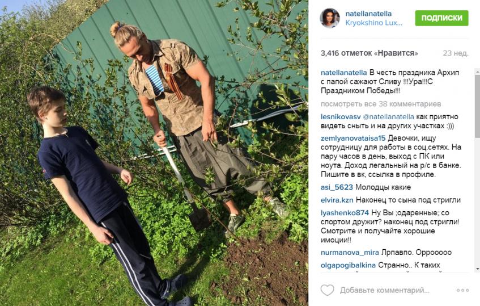Open nurmanova_mira user profile

pyautogui.click(x=350, y=253)
